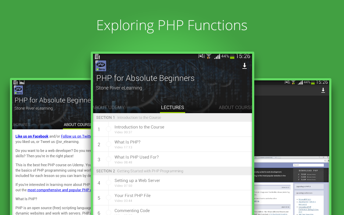Tap the 'SECTION 1 Introduction to the Course' header
This screenshot has width=344, height=215.
click(x=173, y=117)
